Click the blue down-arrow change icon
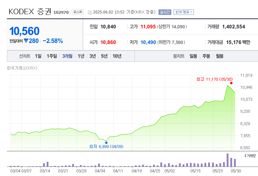Viewport: 258px width, 176px height. pyautogui.click(x=26, y=41)
